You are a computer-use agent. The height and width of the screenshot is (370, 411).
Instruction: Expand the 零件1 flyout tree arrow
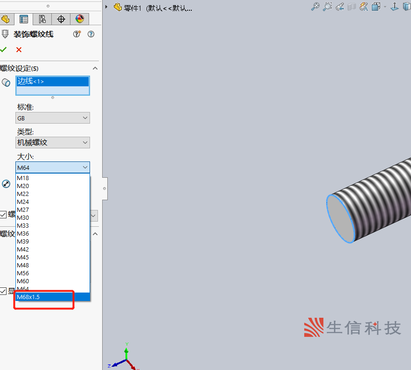point(106,7)
